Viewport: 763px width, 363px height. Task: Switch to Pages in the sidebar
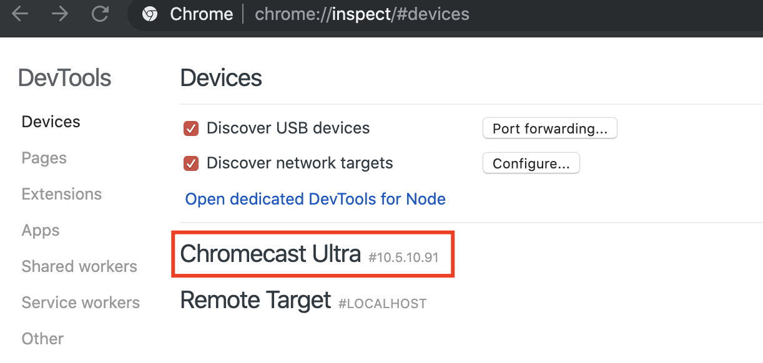click(x=44, y=158)
